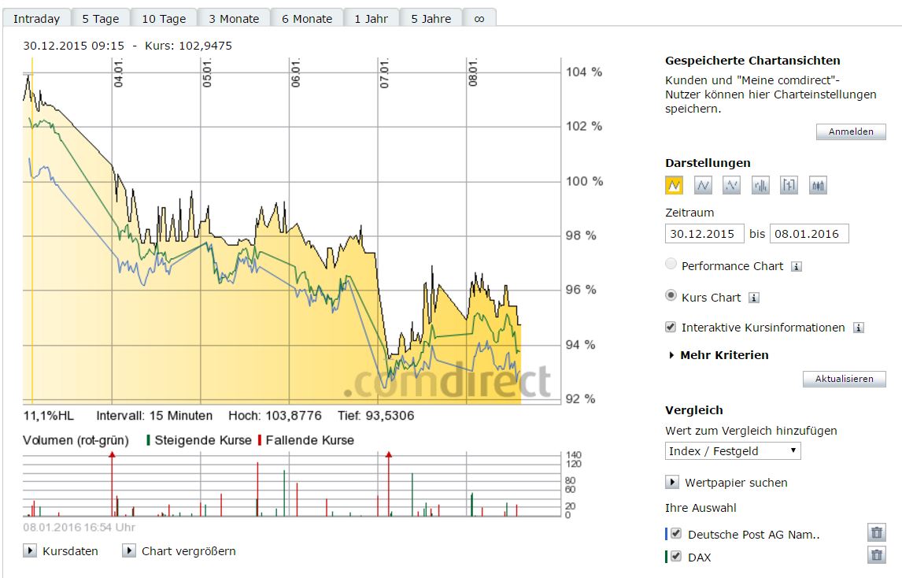Switch to the 10 Tage tab
Screen dimensions: 902x578
coord(164,18)
